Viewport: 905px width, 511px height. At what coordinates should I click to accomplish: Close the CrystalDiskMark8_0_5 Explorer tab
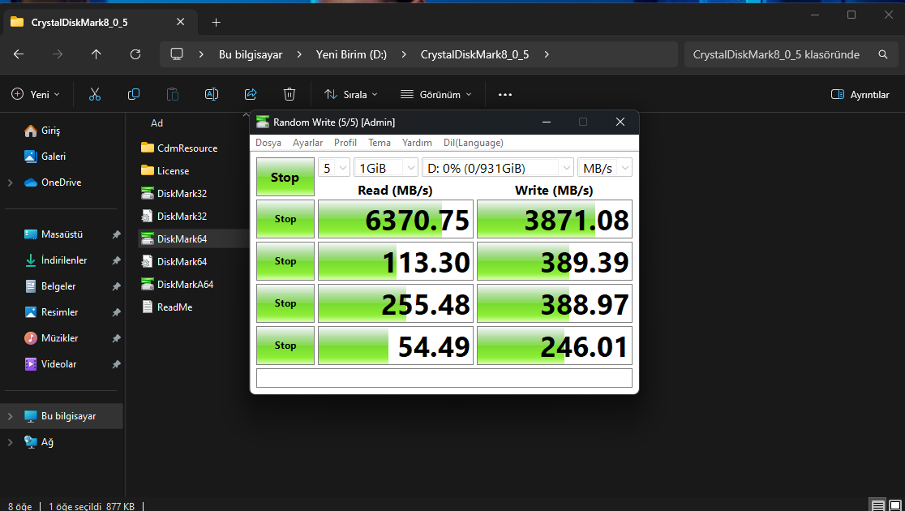coord(180,22)
